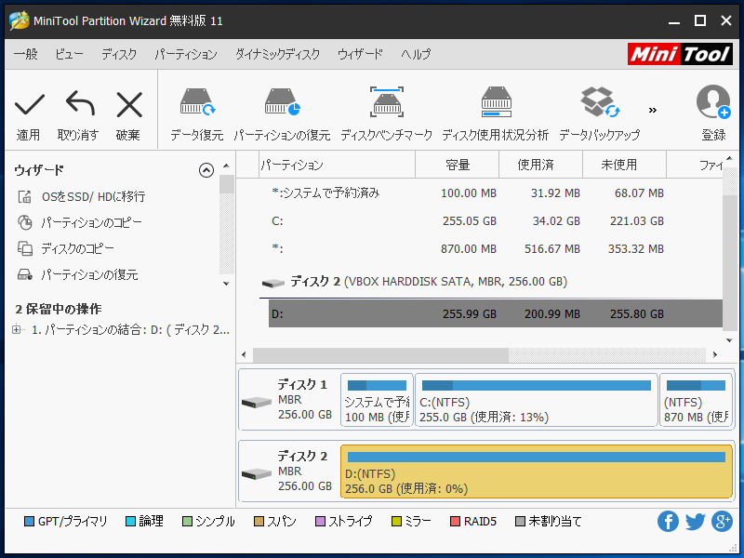Launch パーティションの復元 toolbar icon
The width and height of the screenshot is (744, 558).
pos(282,113)
